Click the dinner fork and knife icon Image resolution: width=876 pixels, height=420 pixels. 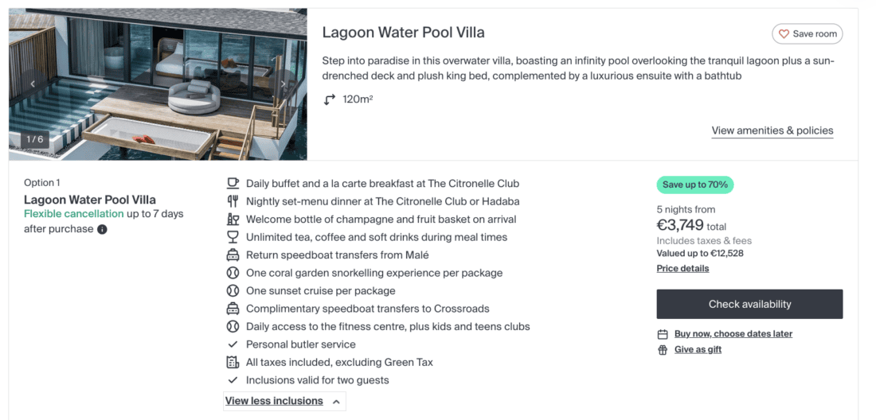[233, 201]
